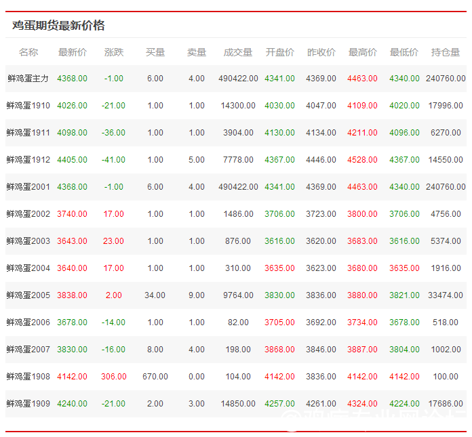This screenshot has height=437, width=472.
Task: Click highest price 4528.00 cell
Action: (x=362, y=160)
